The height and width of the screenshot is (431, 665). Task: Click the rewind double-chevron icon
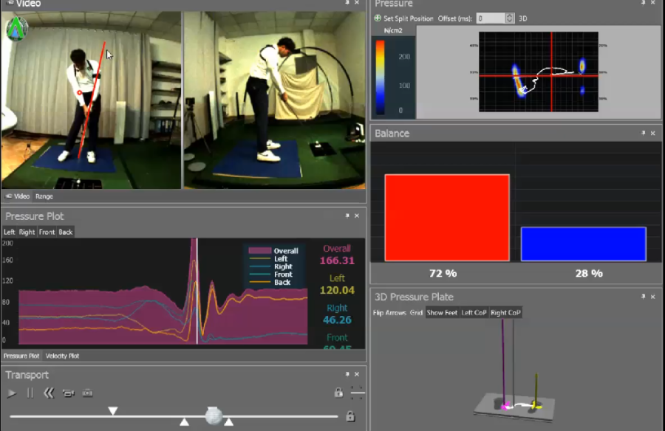coord(49,393)
